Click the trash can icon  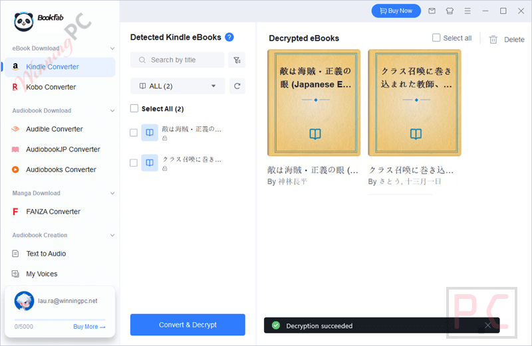pyautogui.click(x=493, y=40)
